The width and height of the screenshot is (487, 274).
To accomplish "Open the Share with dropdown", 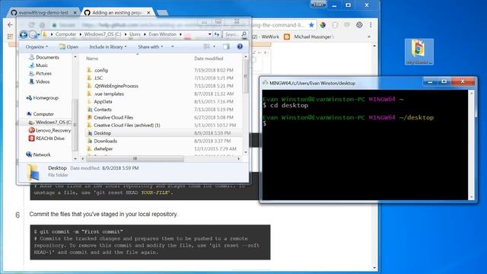I will pyautogui.click(x=151, y=47).
